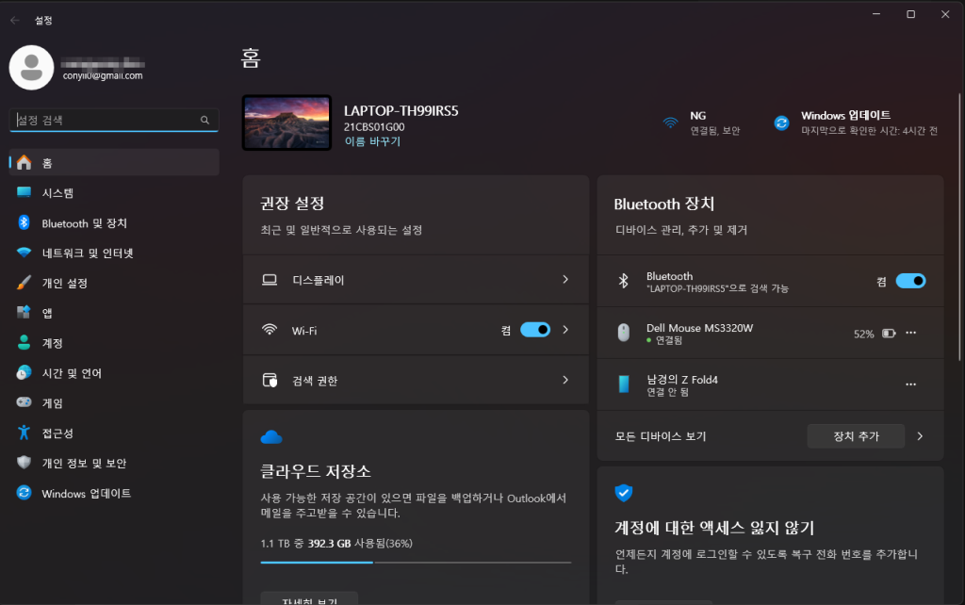Click the conyil0@gmail.com account email
This screenshot has height=605, width=965.
click(x=103, y=75)
